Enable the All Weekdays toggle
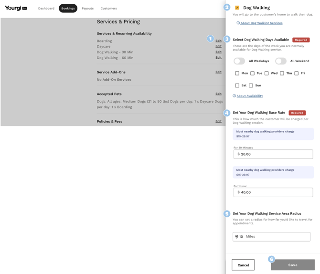The image size is (320, 274). point(239,61)
